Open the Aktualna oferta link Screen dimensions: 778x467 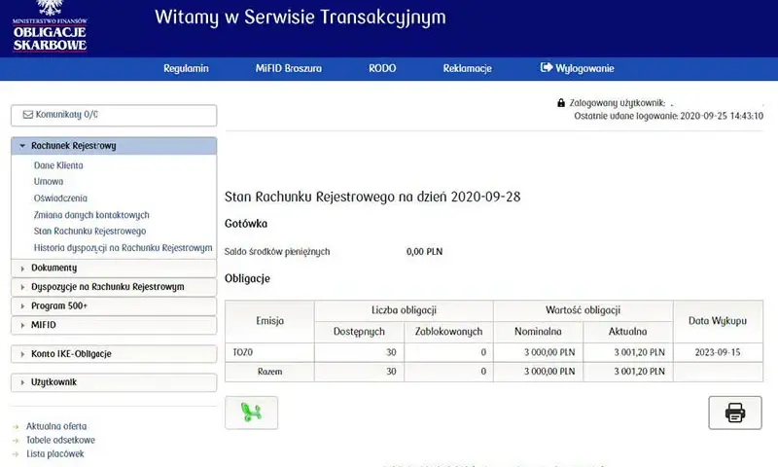[56, 426]
